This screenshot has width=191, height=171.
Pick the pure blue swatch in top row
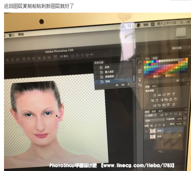[x=155, y=62]
